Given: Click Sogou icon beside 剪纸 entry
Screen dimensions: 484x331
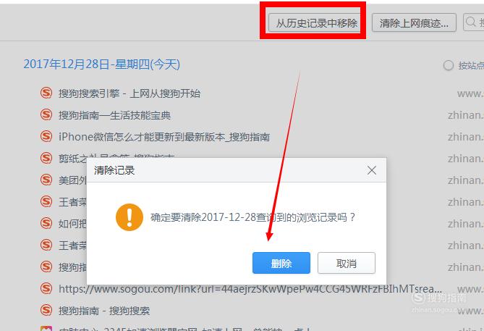Looking at the screenshot, I should (x=46, y=158).
